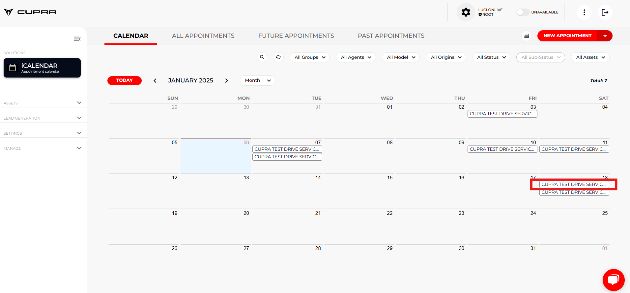This screenshot has width=630, height=293.
Task: Open the chat support bubble
Action: tap(613, 280)
